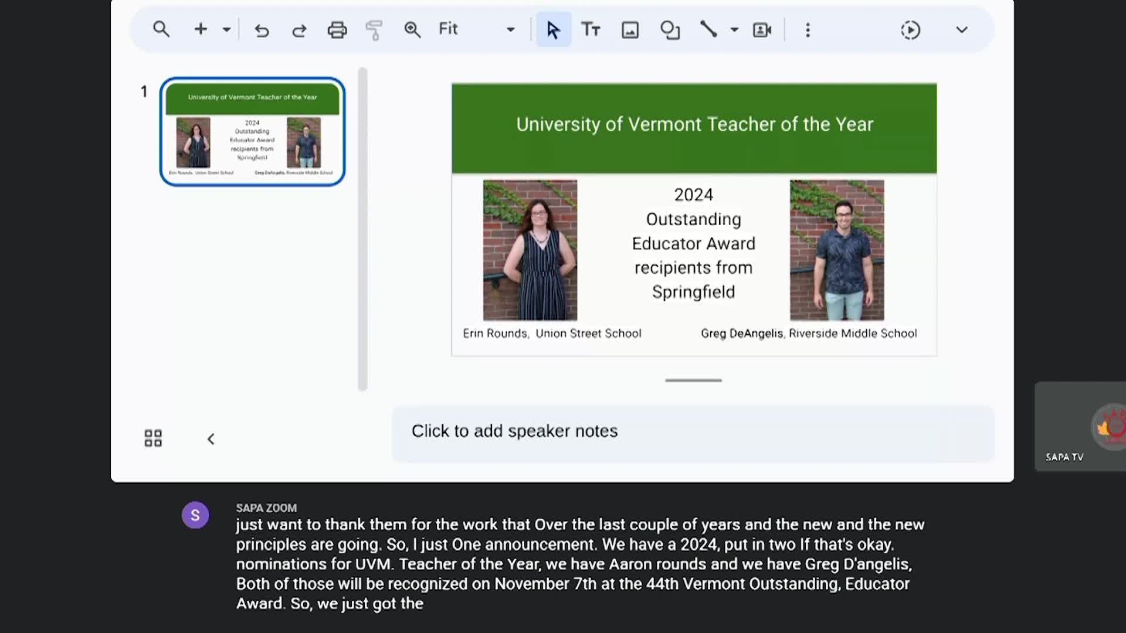Click the 'SAPA ZOOM' caption speaker name

[266, 508]
